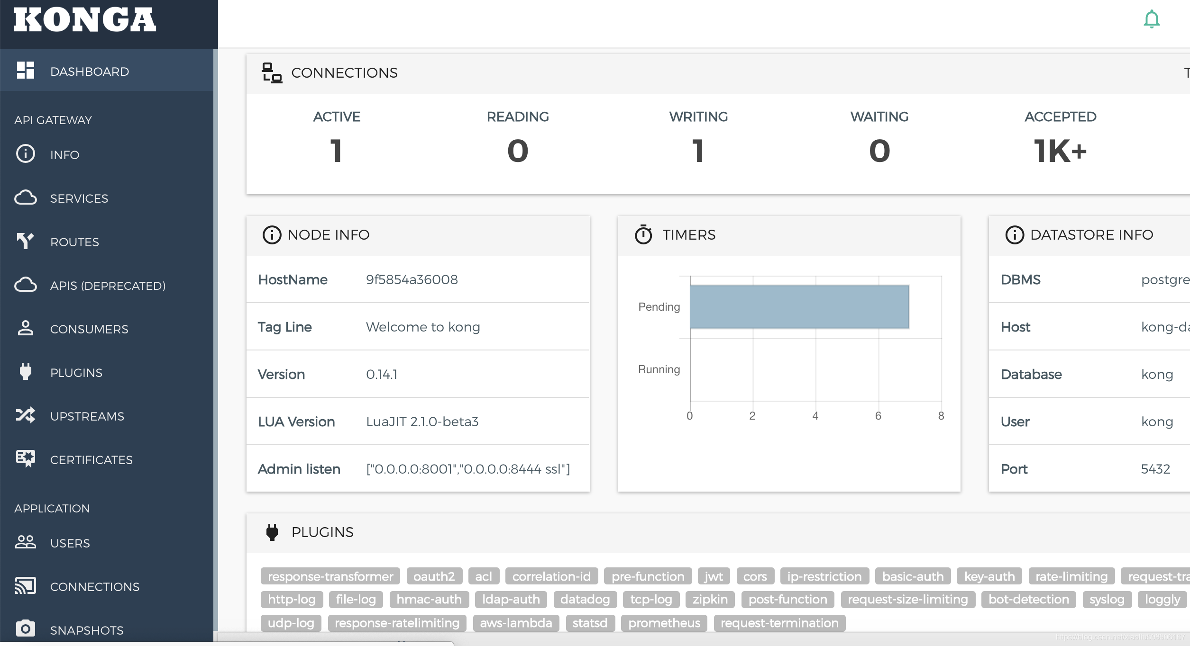Click the jwt plugin tag

coord(714,576)
